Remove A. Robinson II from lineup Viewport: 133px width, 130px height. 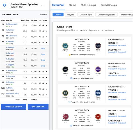(46, 72)
